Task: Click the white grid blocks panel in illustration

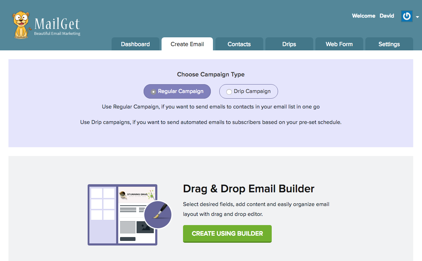Action: [x=102, y=204]
